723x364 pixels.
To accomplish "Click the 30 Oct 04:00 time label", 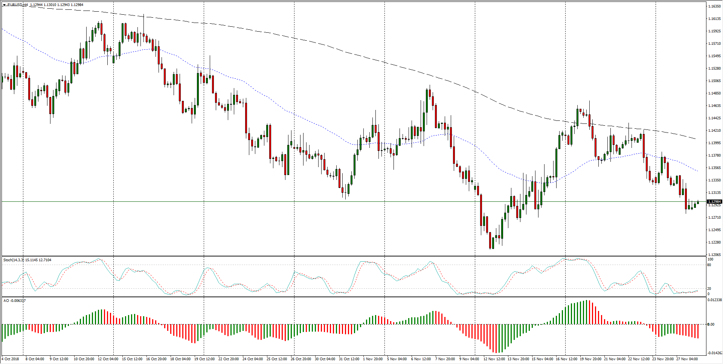I will click(325, 359).
